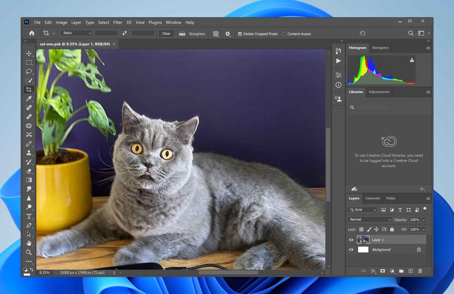
Task: Uncheck Delete Cropped Pixels checkbox
Action: [240, 34]
